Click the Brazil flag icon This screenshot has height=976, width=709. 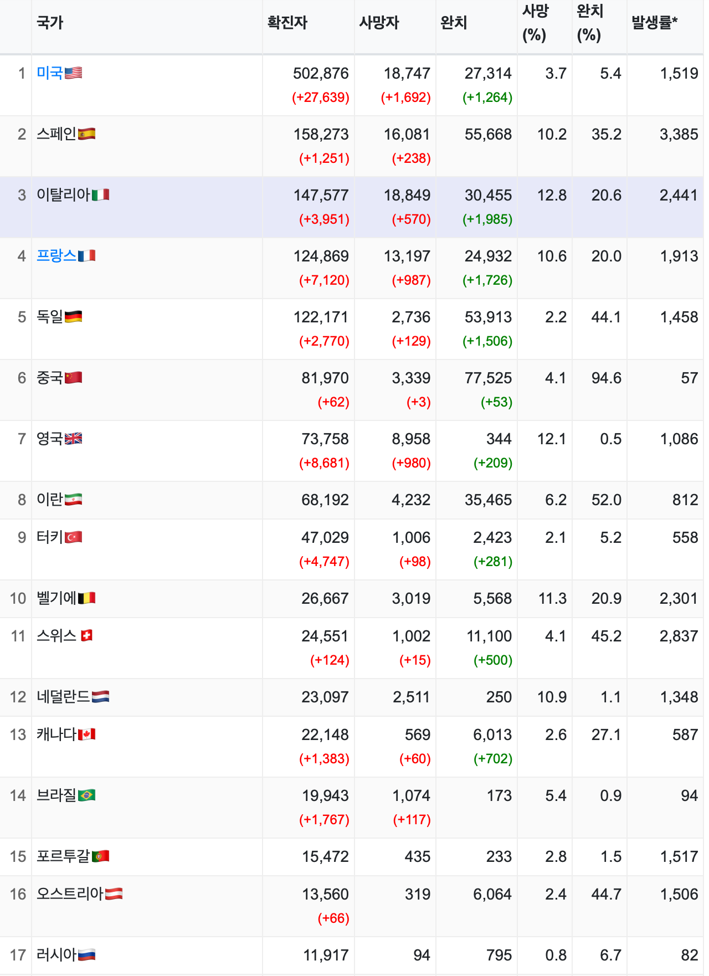coord(86,795)
